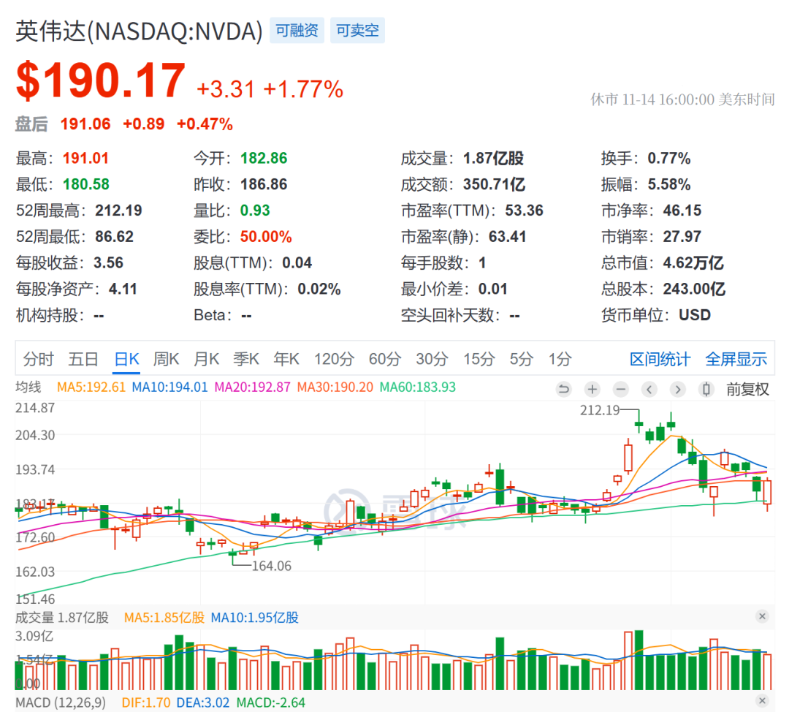Click the candlestick style icon
Image resolution: width=789 pixels, height=712 pixels.
(x=706, y=389)
